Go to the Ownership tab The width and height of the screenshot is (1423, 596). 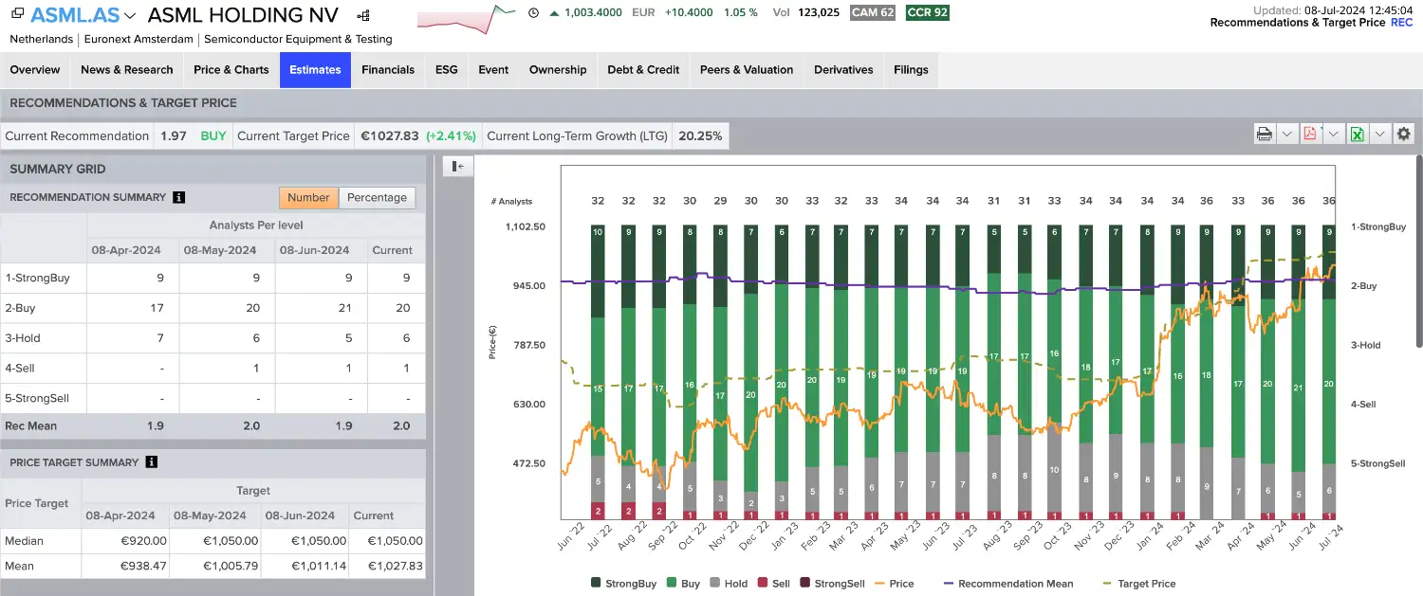[x=558, y=70]
